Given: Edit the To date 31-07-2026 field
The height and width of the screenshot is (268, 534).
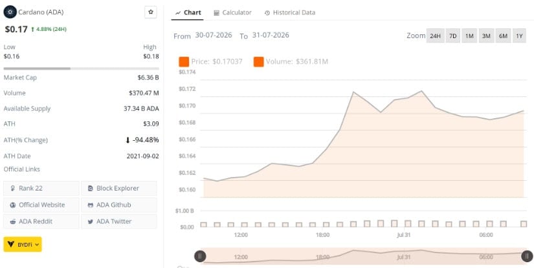Looking at the screenshot, I should point(271,36).
